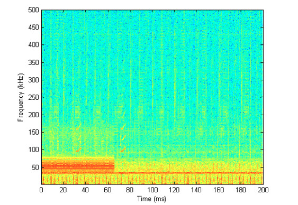The image size is (298, 205).
Task: Click the 120 label on the time axis
Action: [175, 190]
